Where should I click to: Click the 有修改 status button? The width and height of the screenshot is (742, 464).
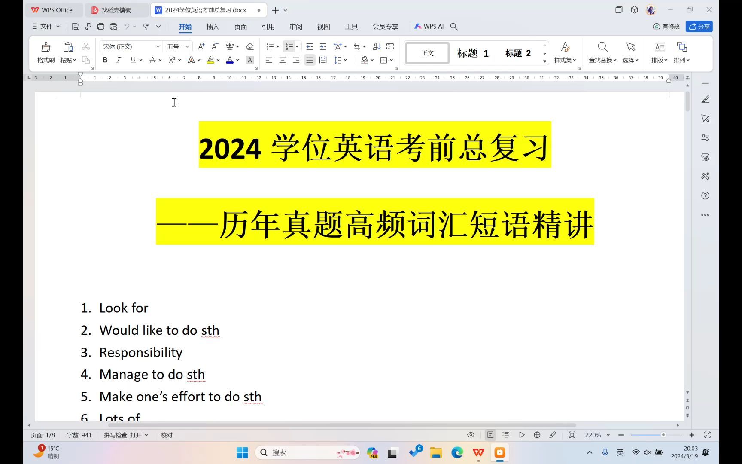(x=666, y=27)
